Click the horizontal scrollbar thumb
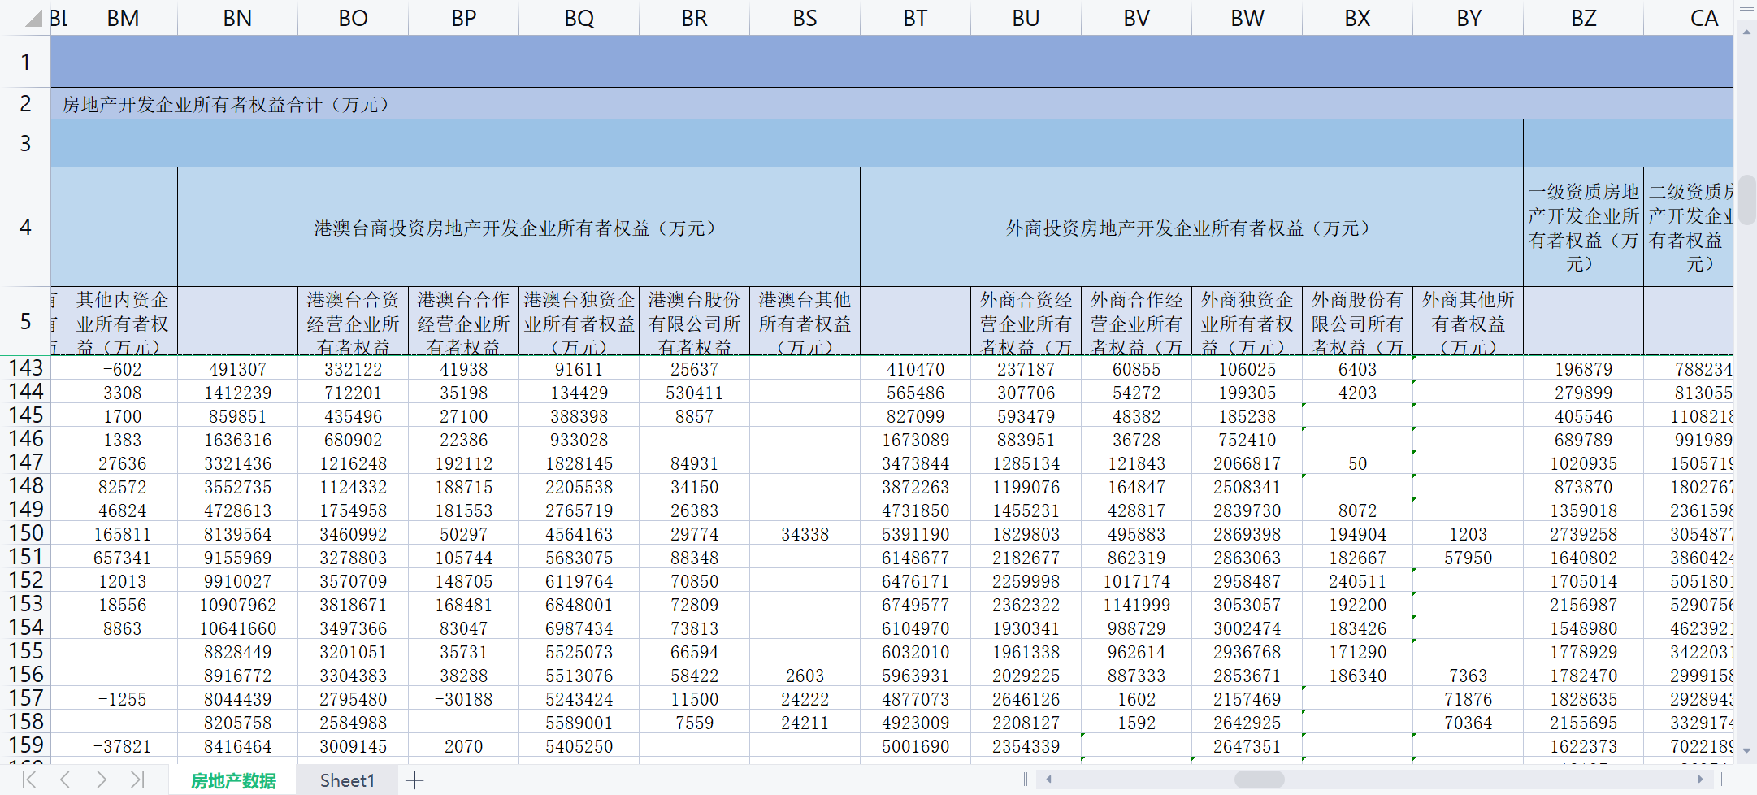 [1259, 780]
